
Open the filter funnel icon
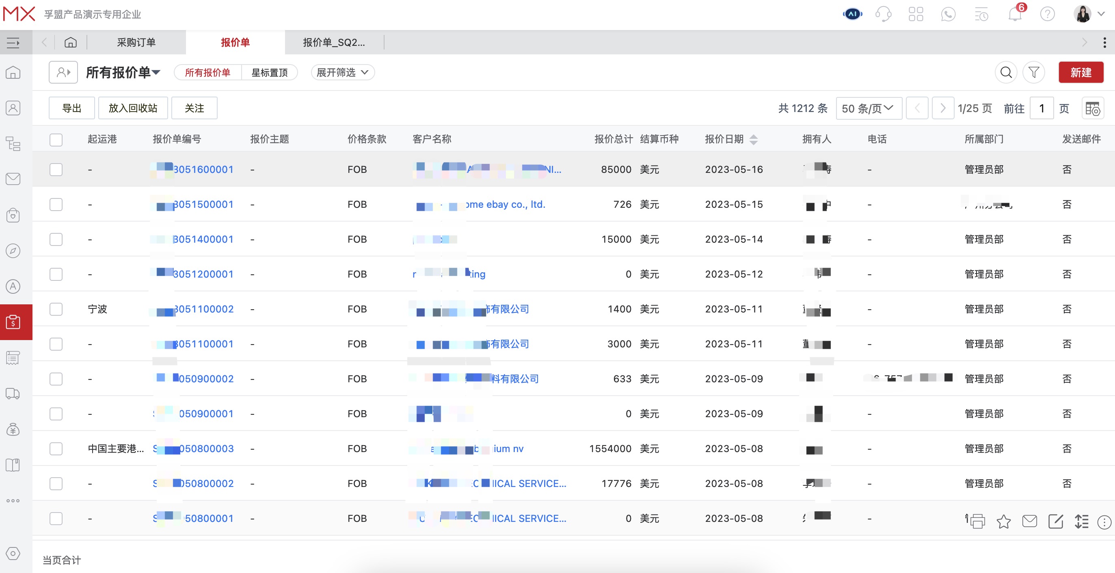1034,72
